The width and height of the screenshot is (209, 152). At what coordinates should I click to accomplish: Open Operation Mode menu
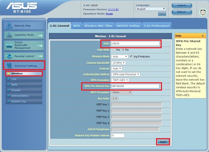pyautogui.click(x=24, y=35)
